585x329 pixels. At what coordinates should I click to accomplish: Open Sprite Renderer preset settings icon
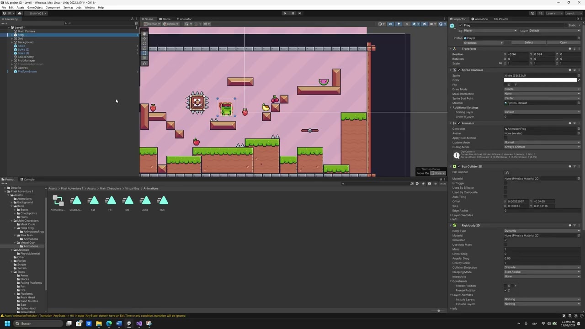pos(574,70)
